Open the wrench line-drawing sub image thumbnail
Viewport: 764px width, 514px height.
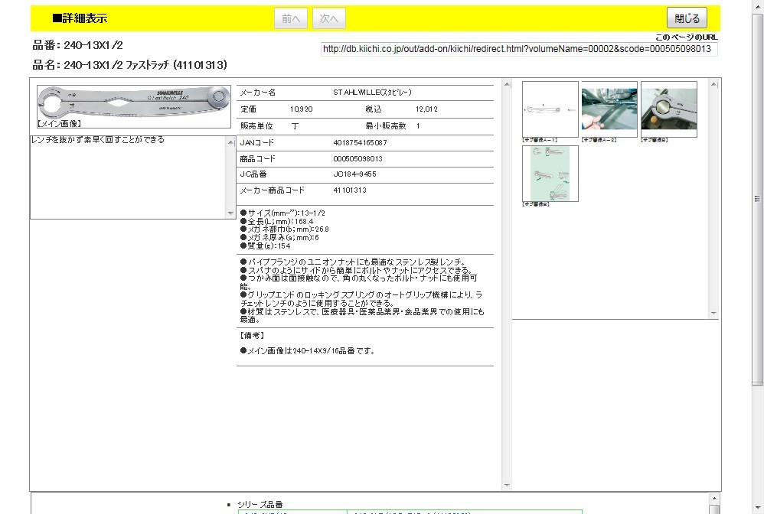pyautogui.click(x=550, y=109)
